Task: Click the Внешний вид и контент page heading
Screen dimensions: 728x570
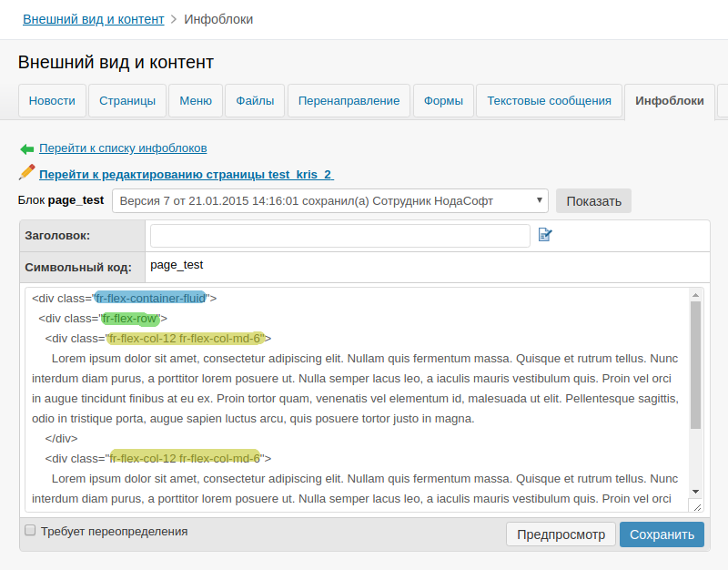Action: click(x=116, y=62)
